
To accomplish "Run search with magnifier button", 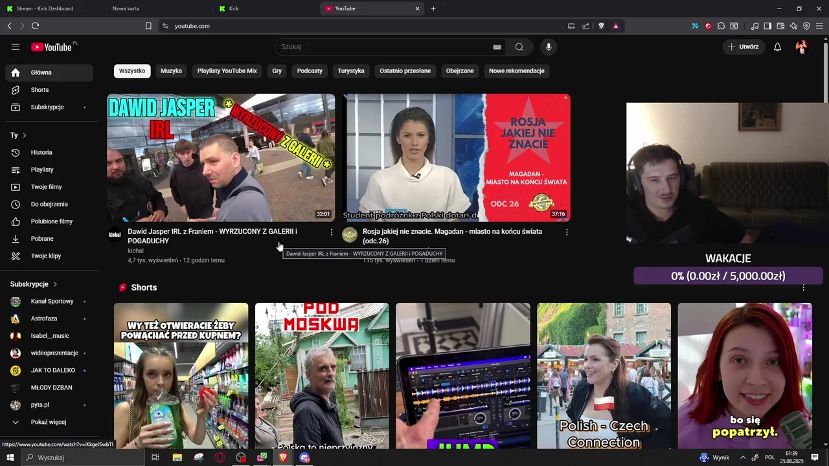I will coord(519,47).
